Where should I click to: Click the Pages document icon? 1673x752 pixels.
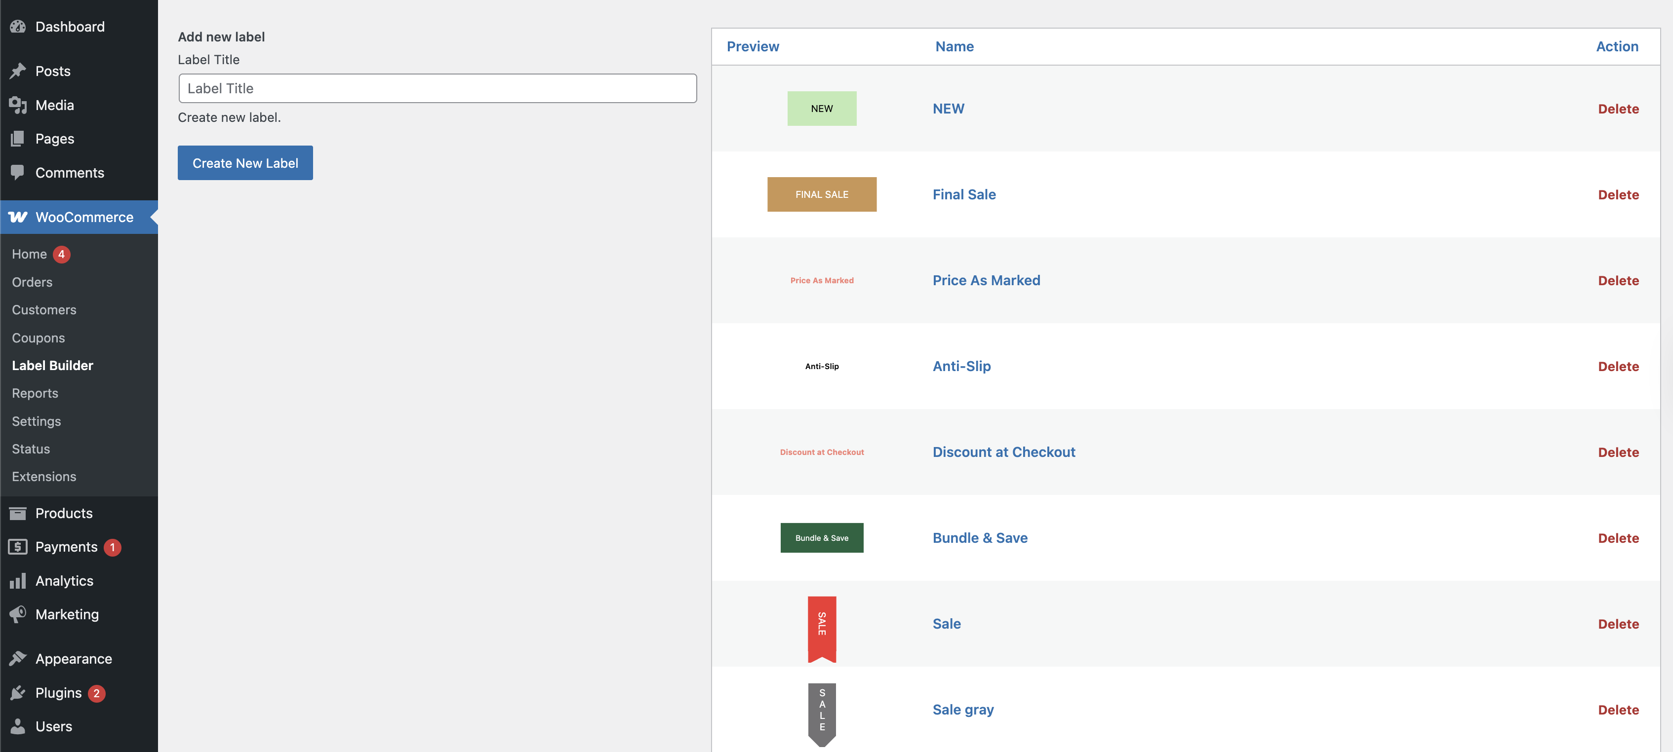pyautogui.click(x=18, y=139)
